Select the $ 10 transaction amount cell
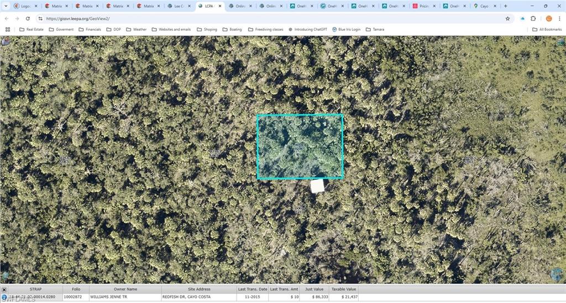Screen dimensions: 566x303 pos(284,297)
